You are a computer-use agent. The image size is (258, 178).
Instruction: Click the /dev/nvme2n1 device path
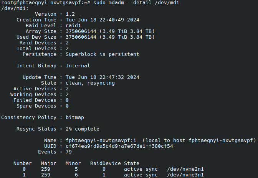tap(185, 169)
